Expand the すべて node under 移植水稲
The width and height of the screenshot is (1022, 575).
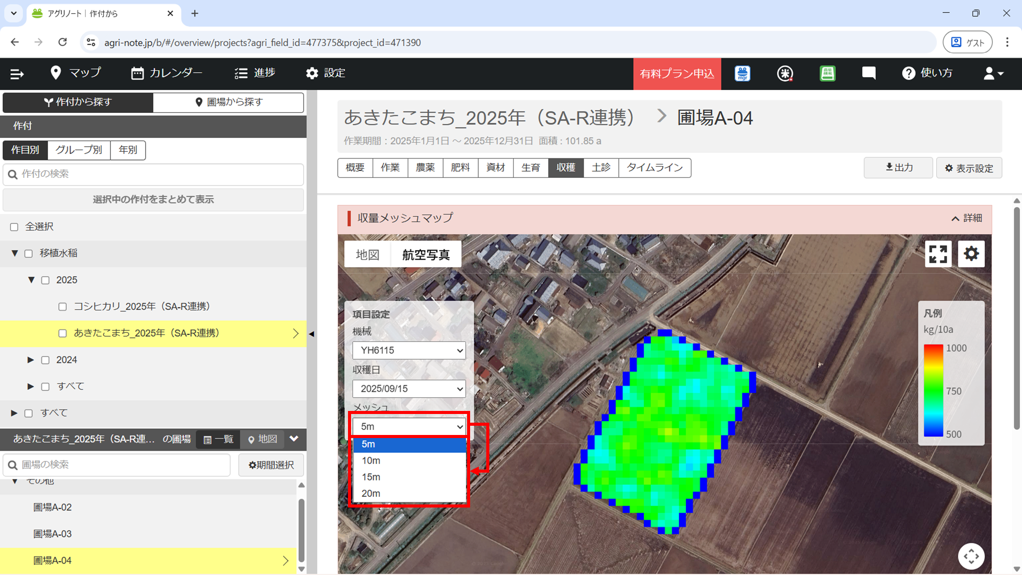point(31,386)
